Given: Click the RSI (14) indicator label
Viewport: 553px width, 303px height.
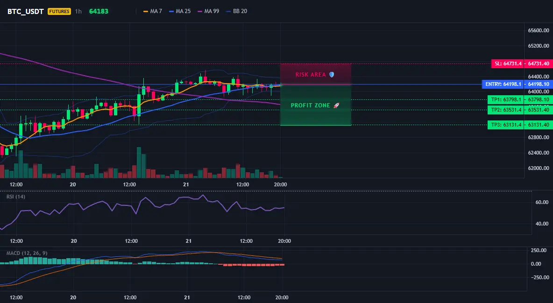Looking at the screenshot, I should (16, 197).
